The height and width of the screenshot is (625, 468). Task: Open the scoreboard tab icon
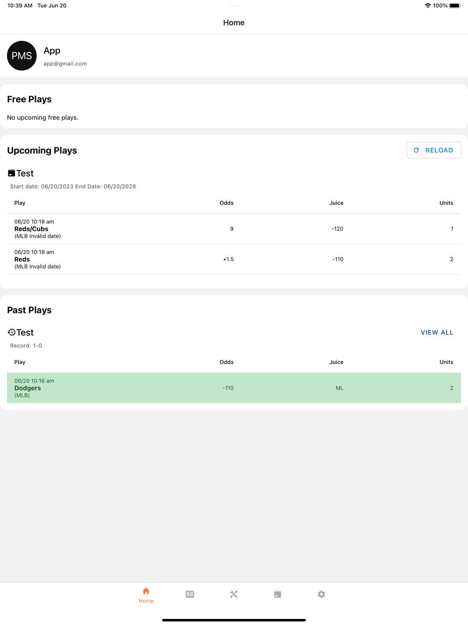[x=190, y=594]
